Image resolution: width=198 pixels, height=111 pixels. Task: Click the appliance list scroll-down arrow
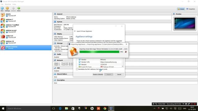tap(123, 66)
